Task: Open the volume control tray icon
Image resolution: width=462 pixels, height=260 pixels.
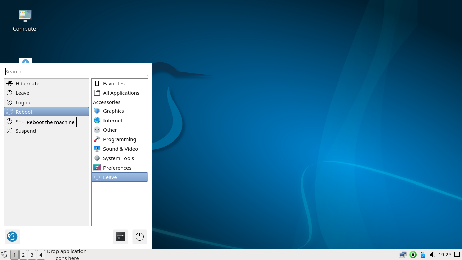Action: coord(432,255)
